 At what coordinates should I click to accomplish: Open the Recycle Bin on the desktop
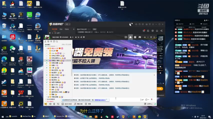[4, 27]
